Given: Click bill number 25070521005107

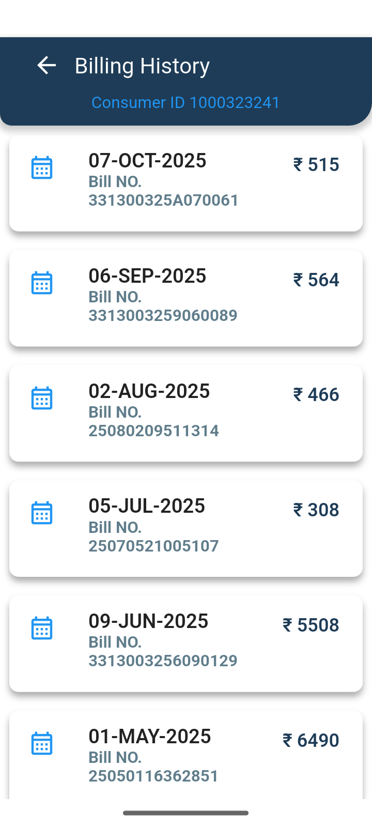Looking at the screenshot, I should (x=153, y=546).
